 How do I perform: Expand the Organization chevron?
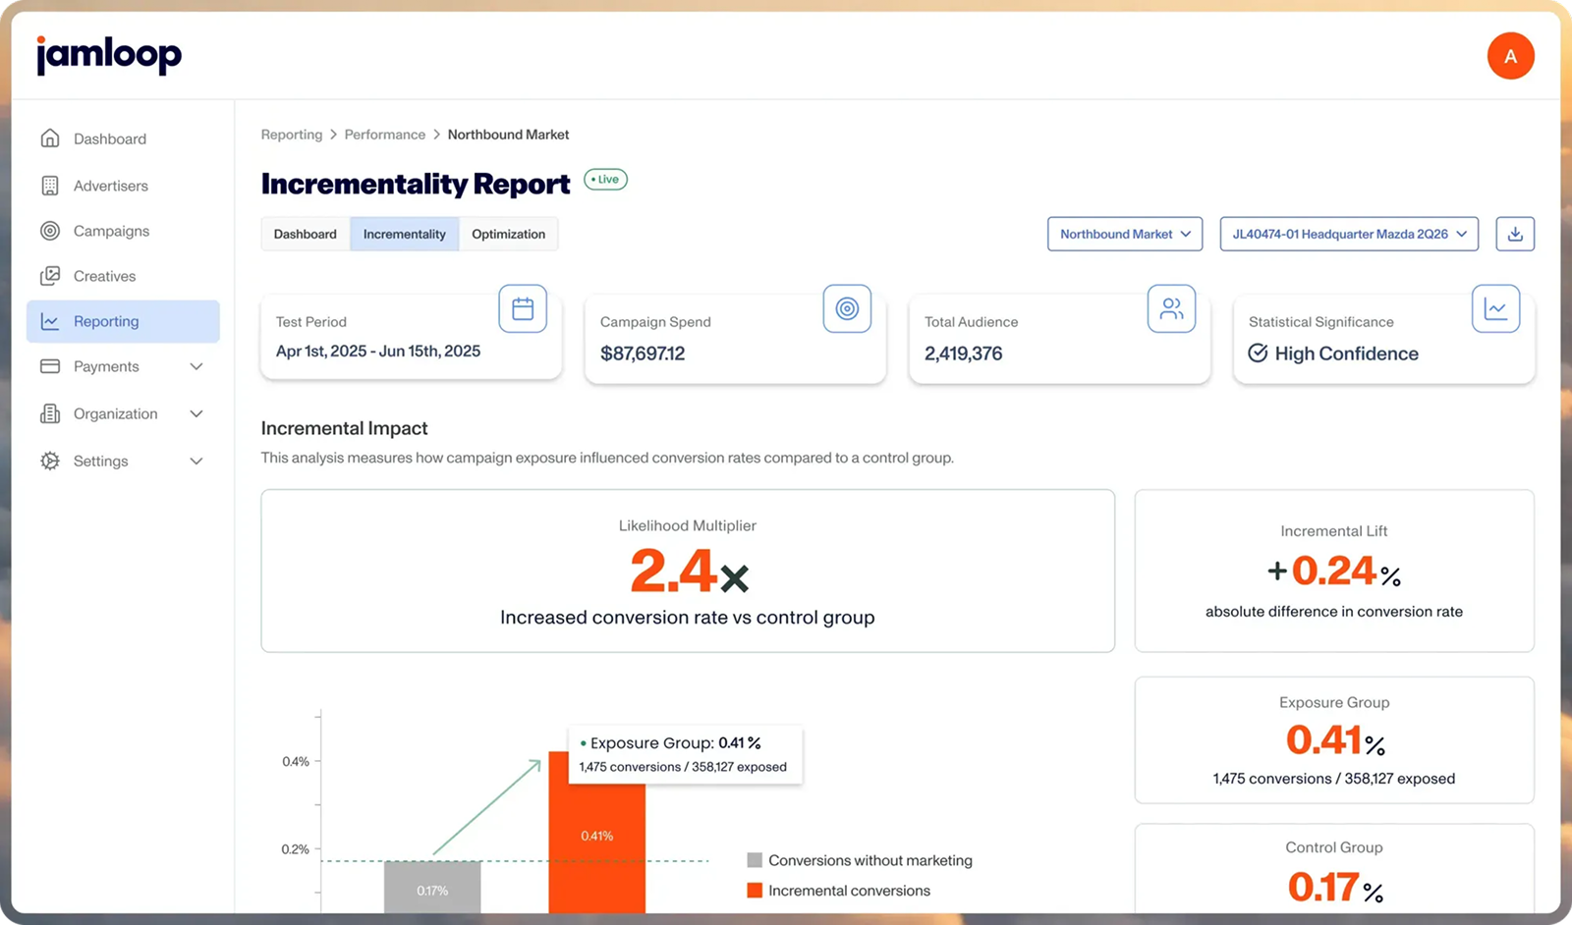point(196,413)
